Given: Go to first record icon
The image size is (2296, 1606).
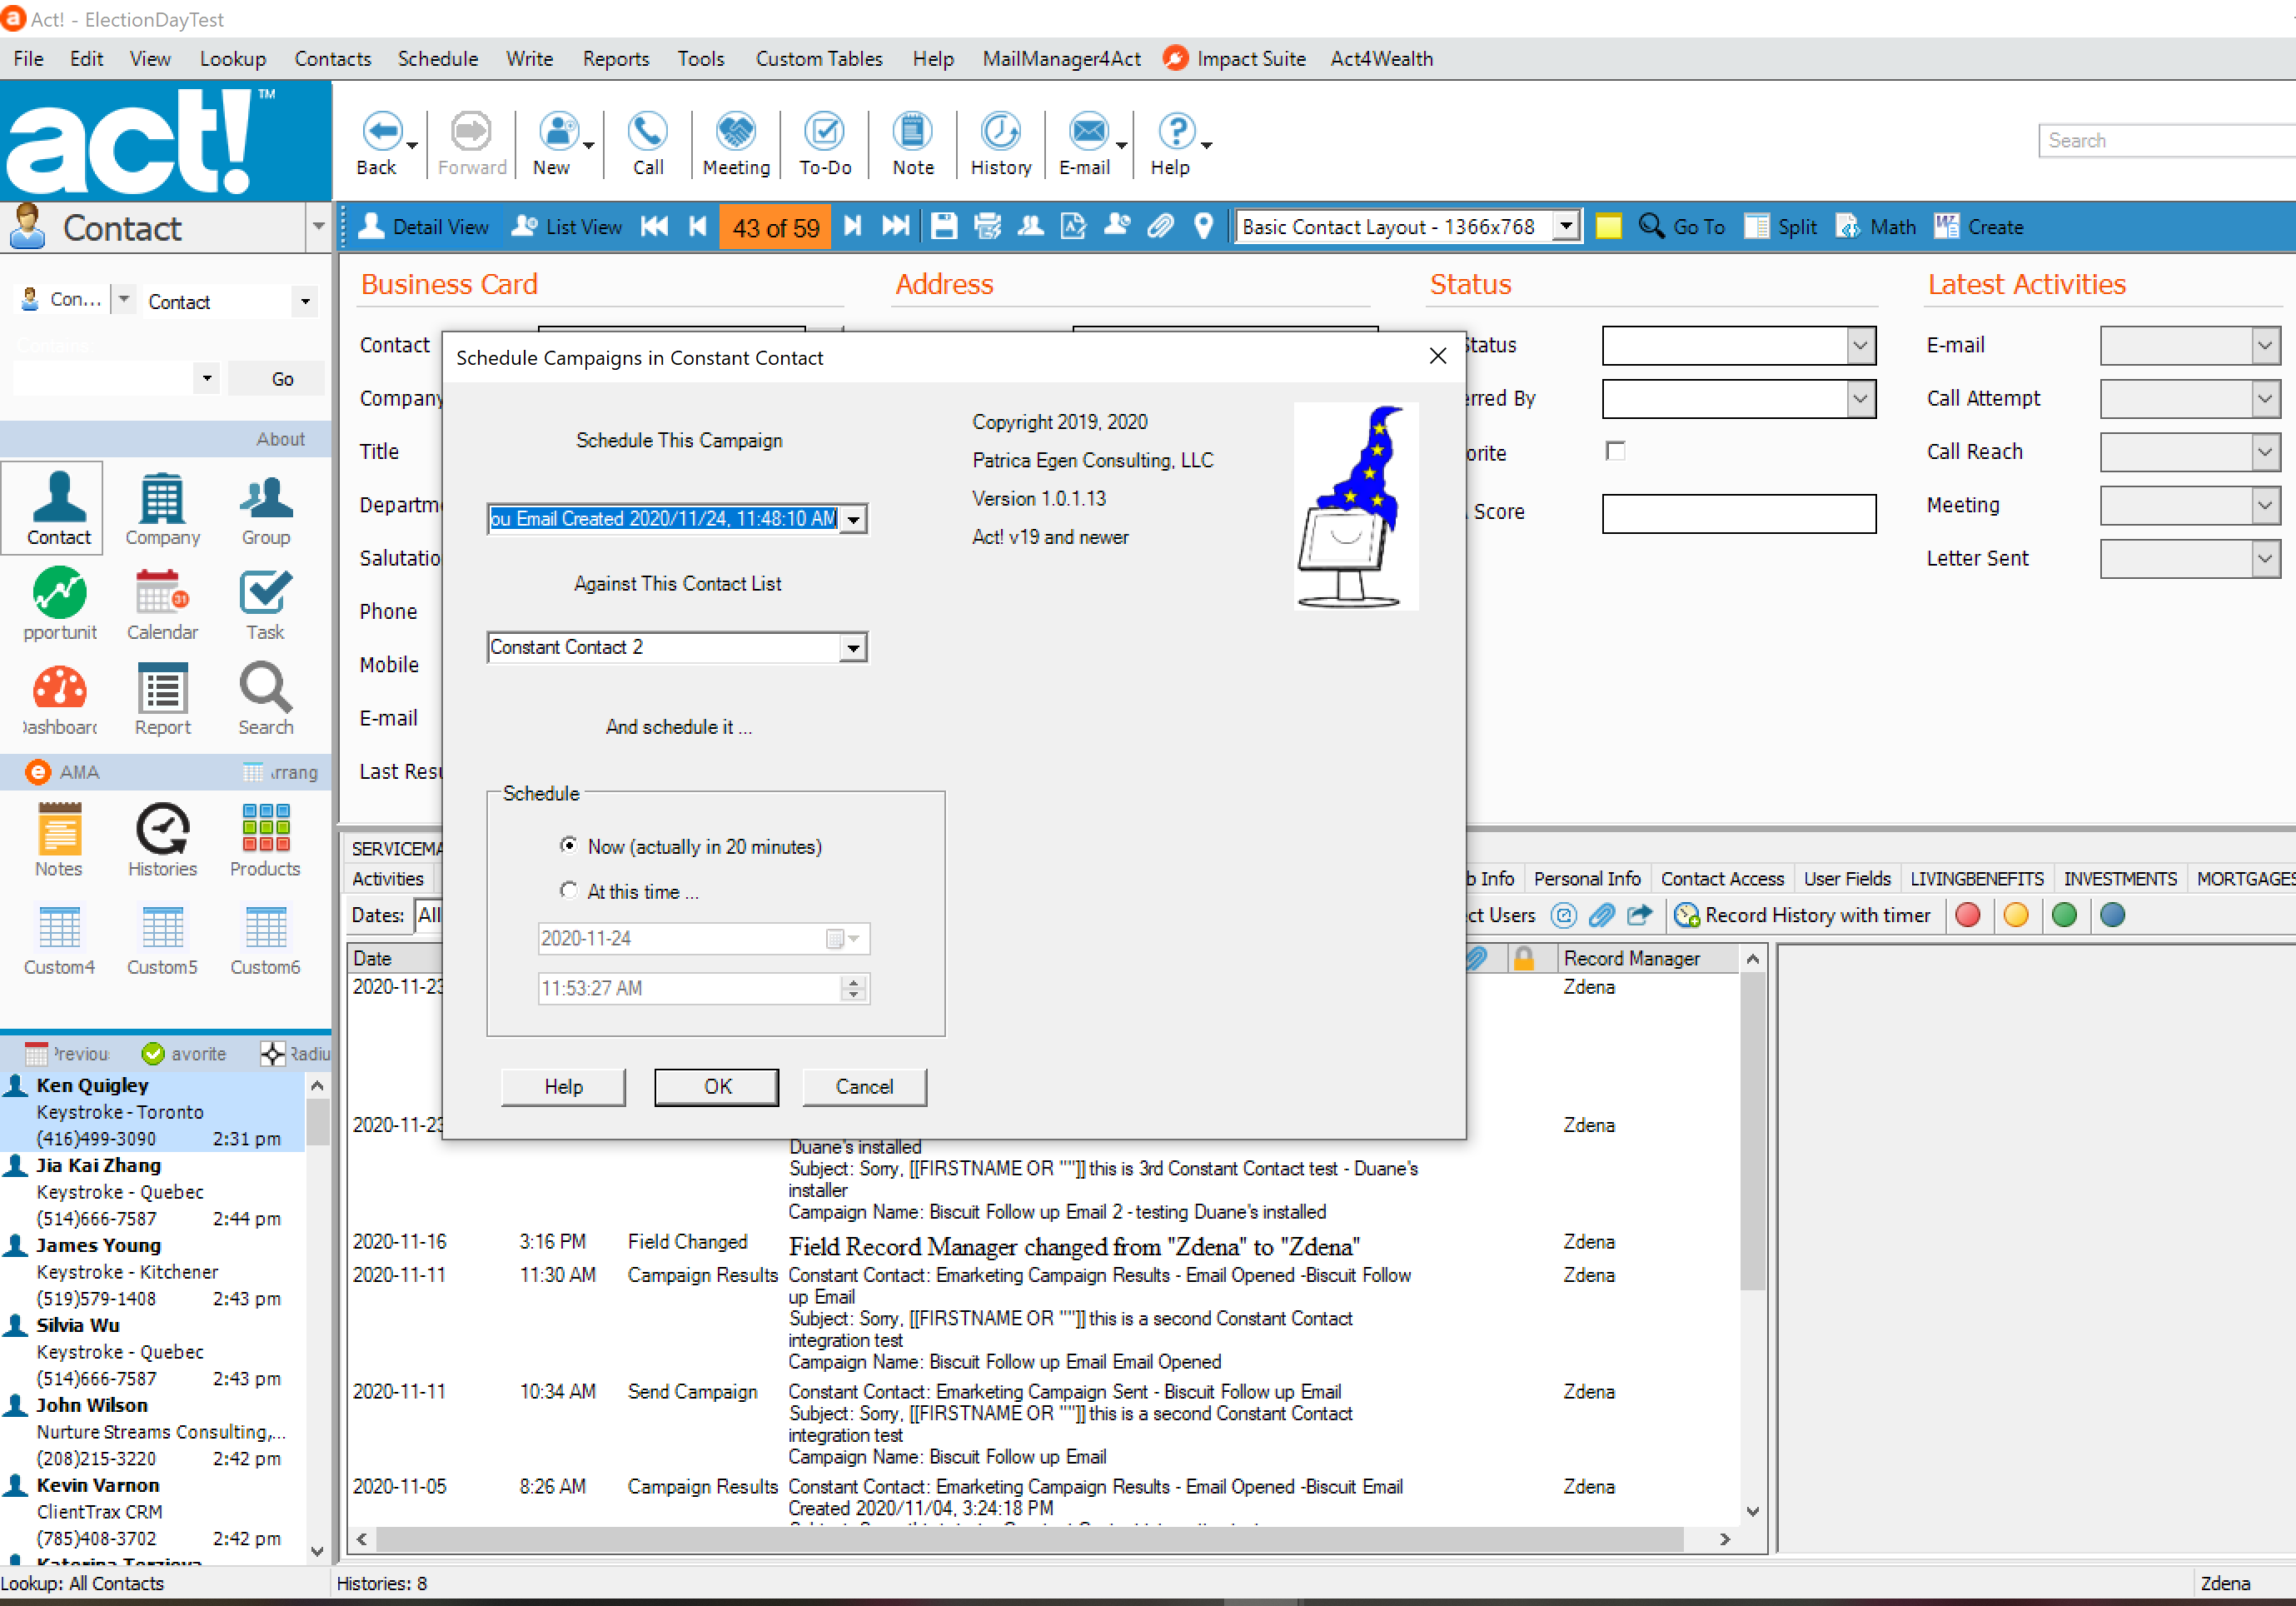Looking at the screenshot, I should coord(655,227).
